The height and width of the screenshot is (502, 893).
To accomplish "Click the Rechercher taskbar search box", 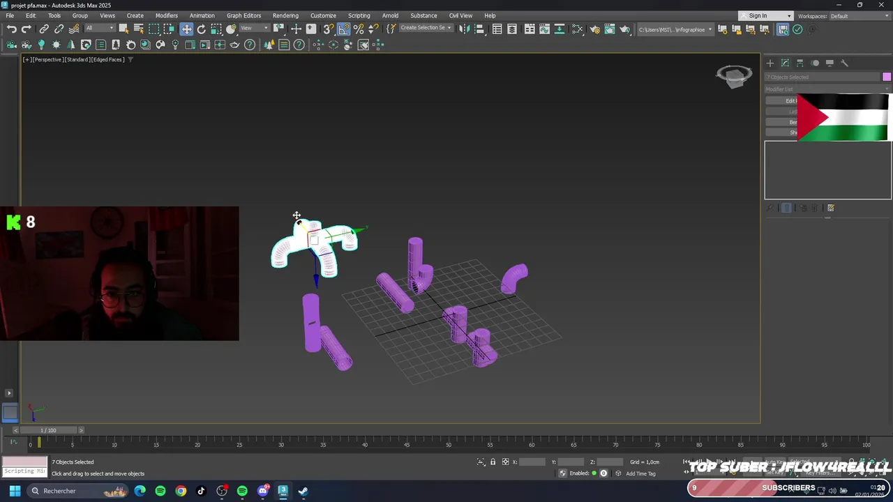I will pos(78,491).
